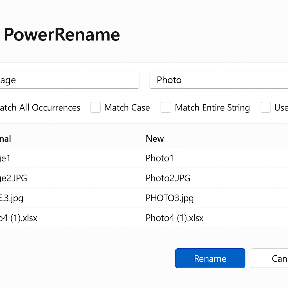Select the Photo2.JPG preview entry
Image resolution: width=288 pixels, height=288 pixels.
coord(168,178)
